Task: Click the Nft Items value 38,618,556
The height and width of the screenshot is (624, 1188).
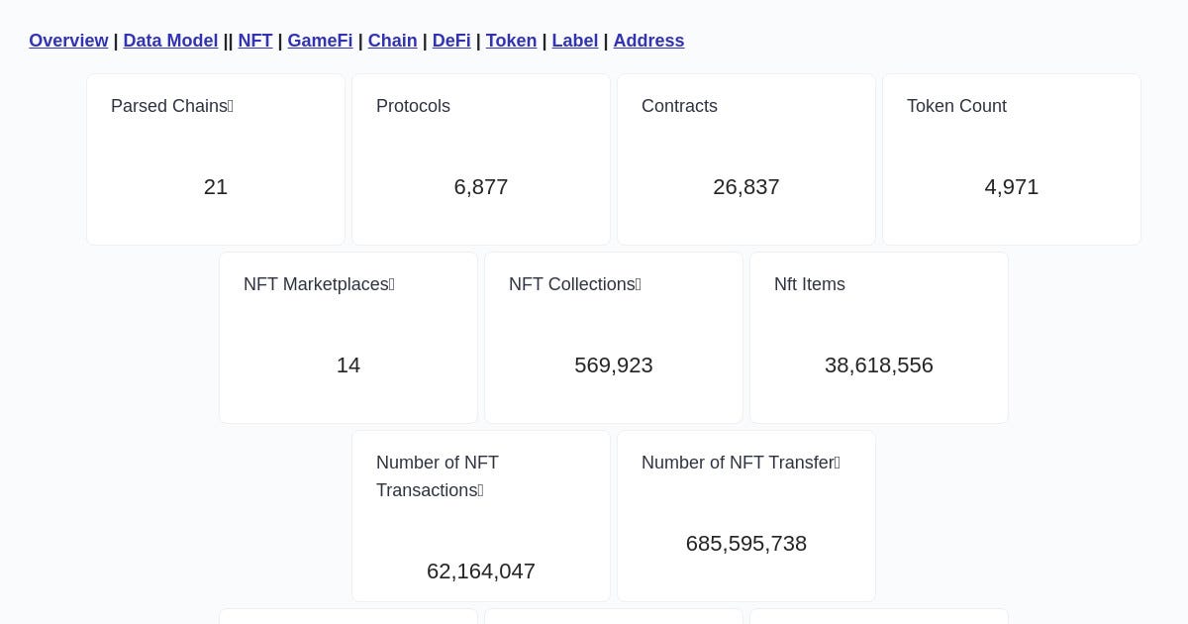Action: point(879,365)
